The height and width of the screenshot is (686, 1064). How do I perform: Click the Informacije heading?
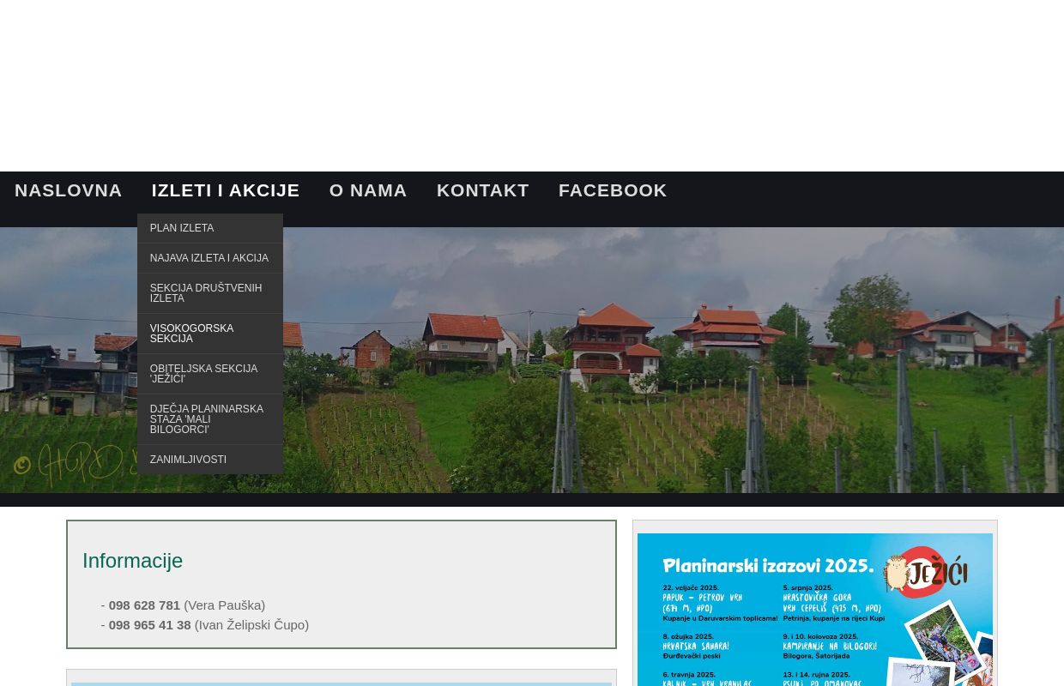[133, 561]
